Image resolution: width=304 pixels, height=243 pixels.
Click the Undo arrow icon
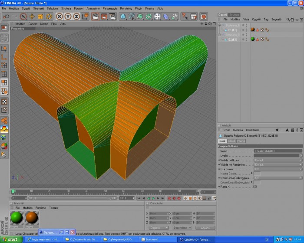click(6, 16)
